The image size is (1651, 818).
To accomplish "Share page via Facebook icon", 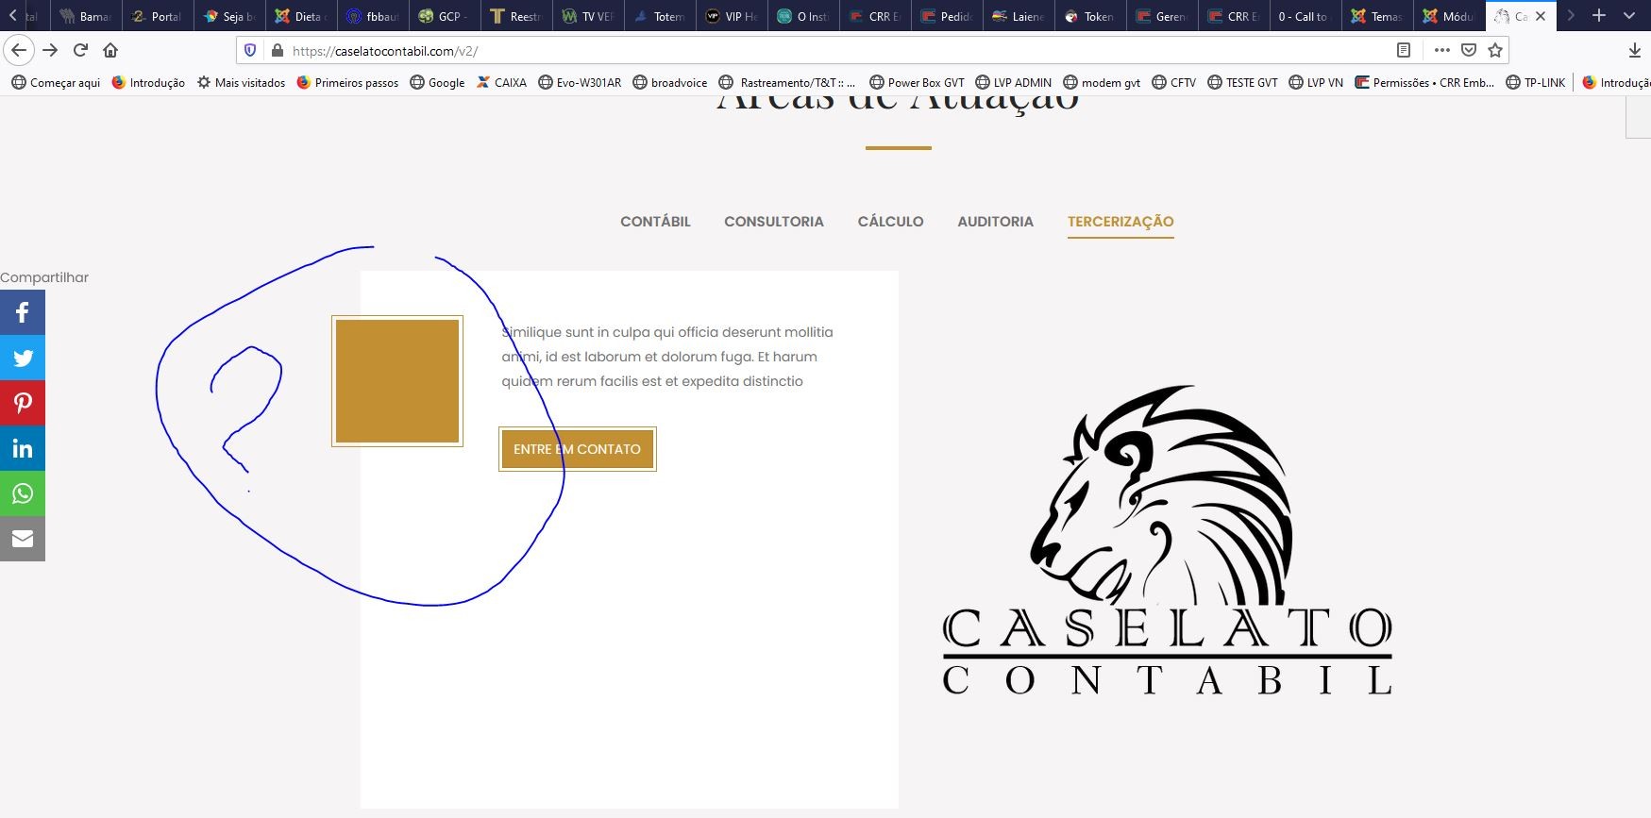I will 23,312.
